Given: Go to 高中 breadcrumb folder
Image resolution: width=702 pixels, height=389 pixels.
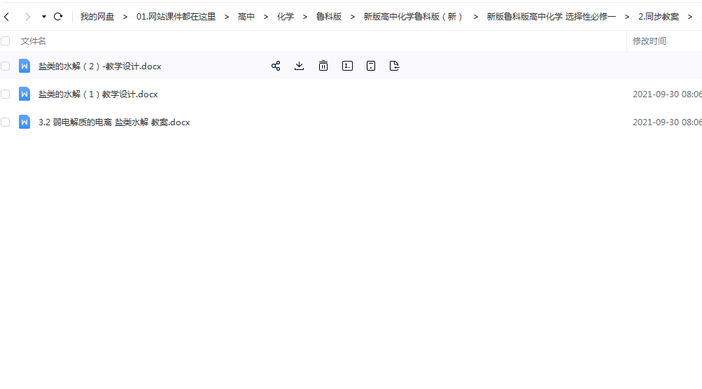Looking at the screenshot, I should pos(246,17).
